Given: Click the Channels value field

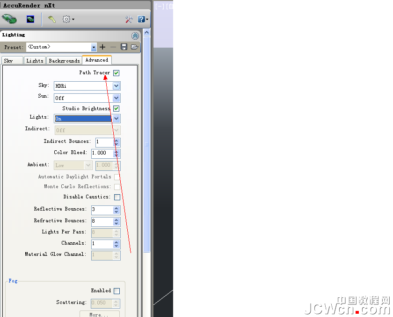Looking at the screenshot, I should tap(102, 244).
